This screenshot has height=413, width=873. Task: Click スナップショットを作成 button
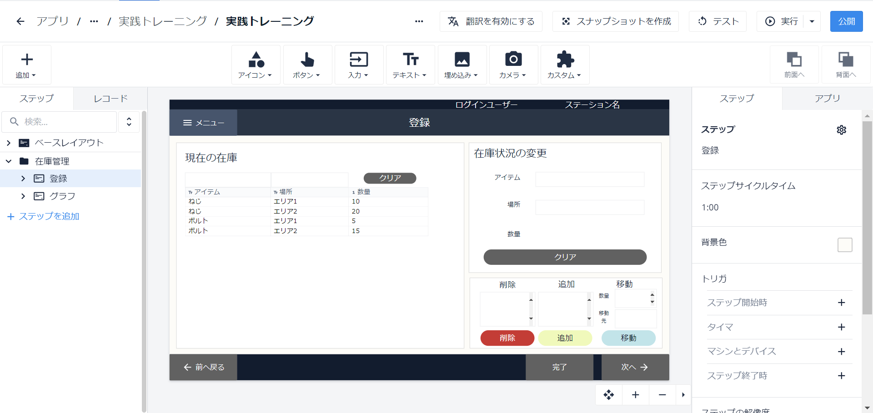click(x=616, y=21)
